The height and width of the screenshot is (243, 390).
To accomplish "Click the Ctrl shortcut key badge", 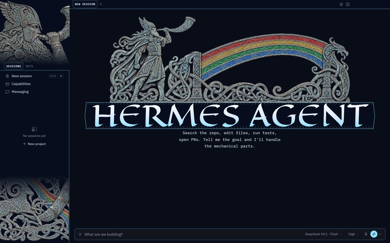I will (53, 76).
